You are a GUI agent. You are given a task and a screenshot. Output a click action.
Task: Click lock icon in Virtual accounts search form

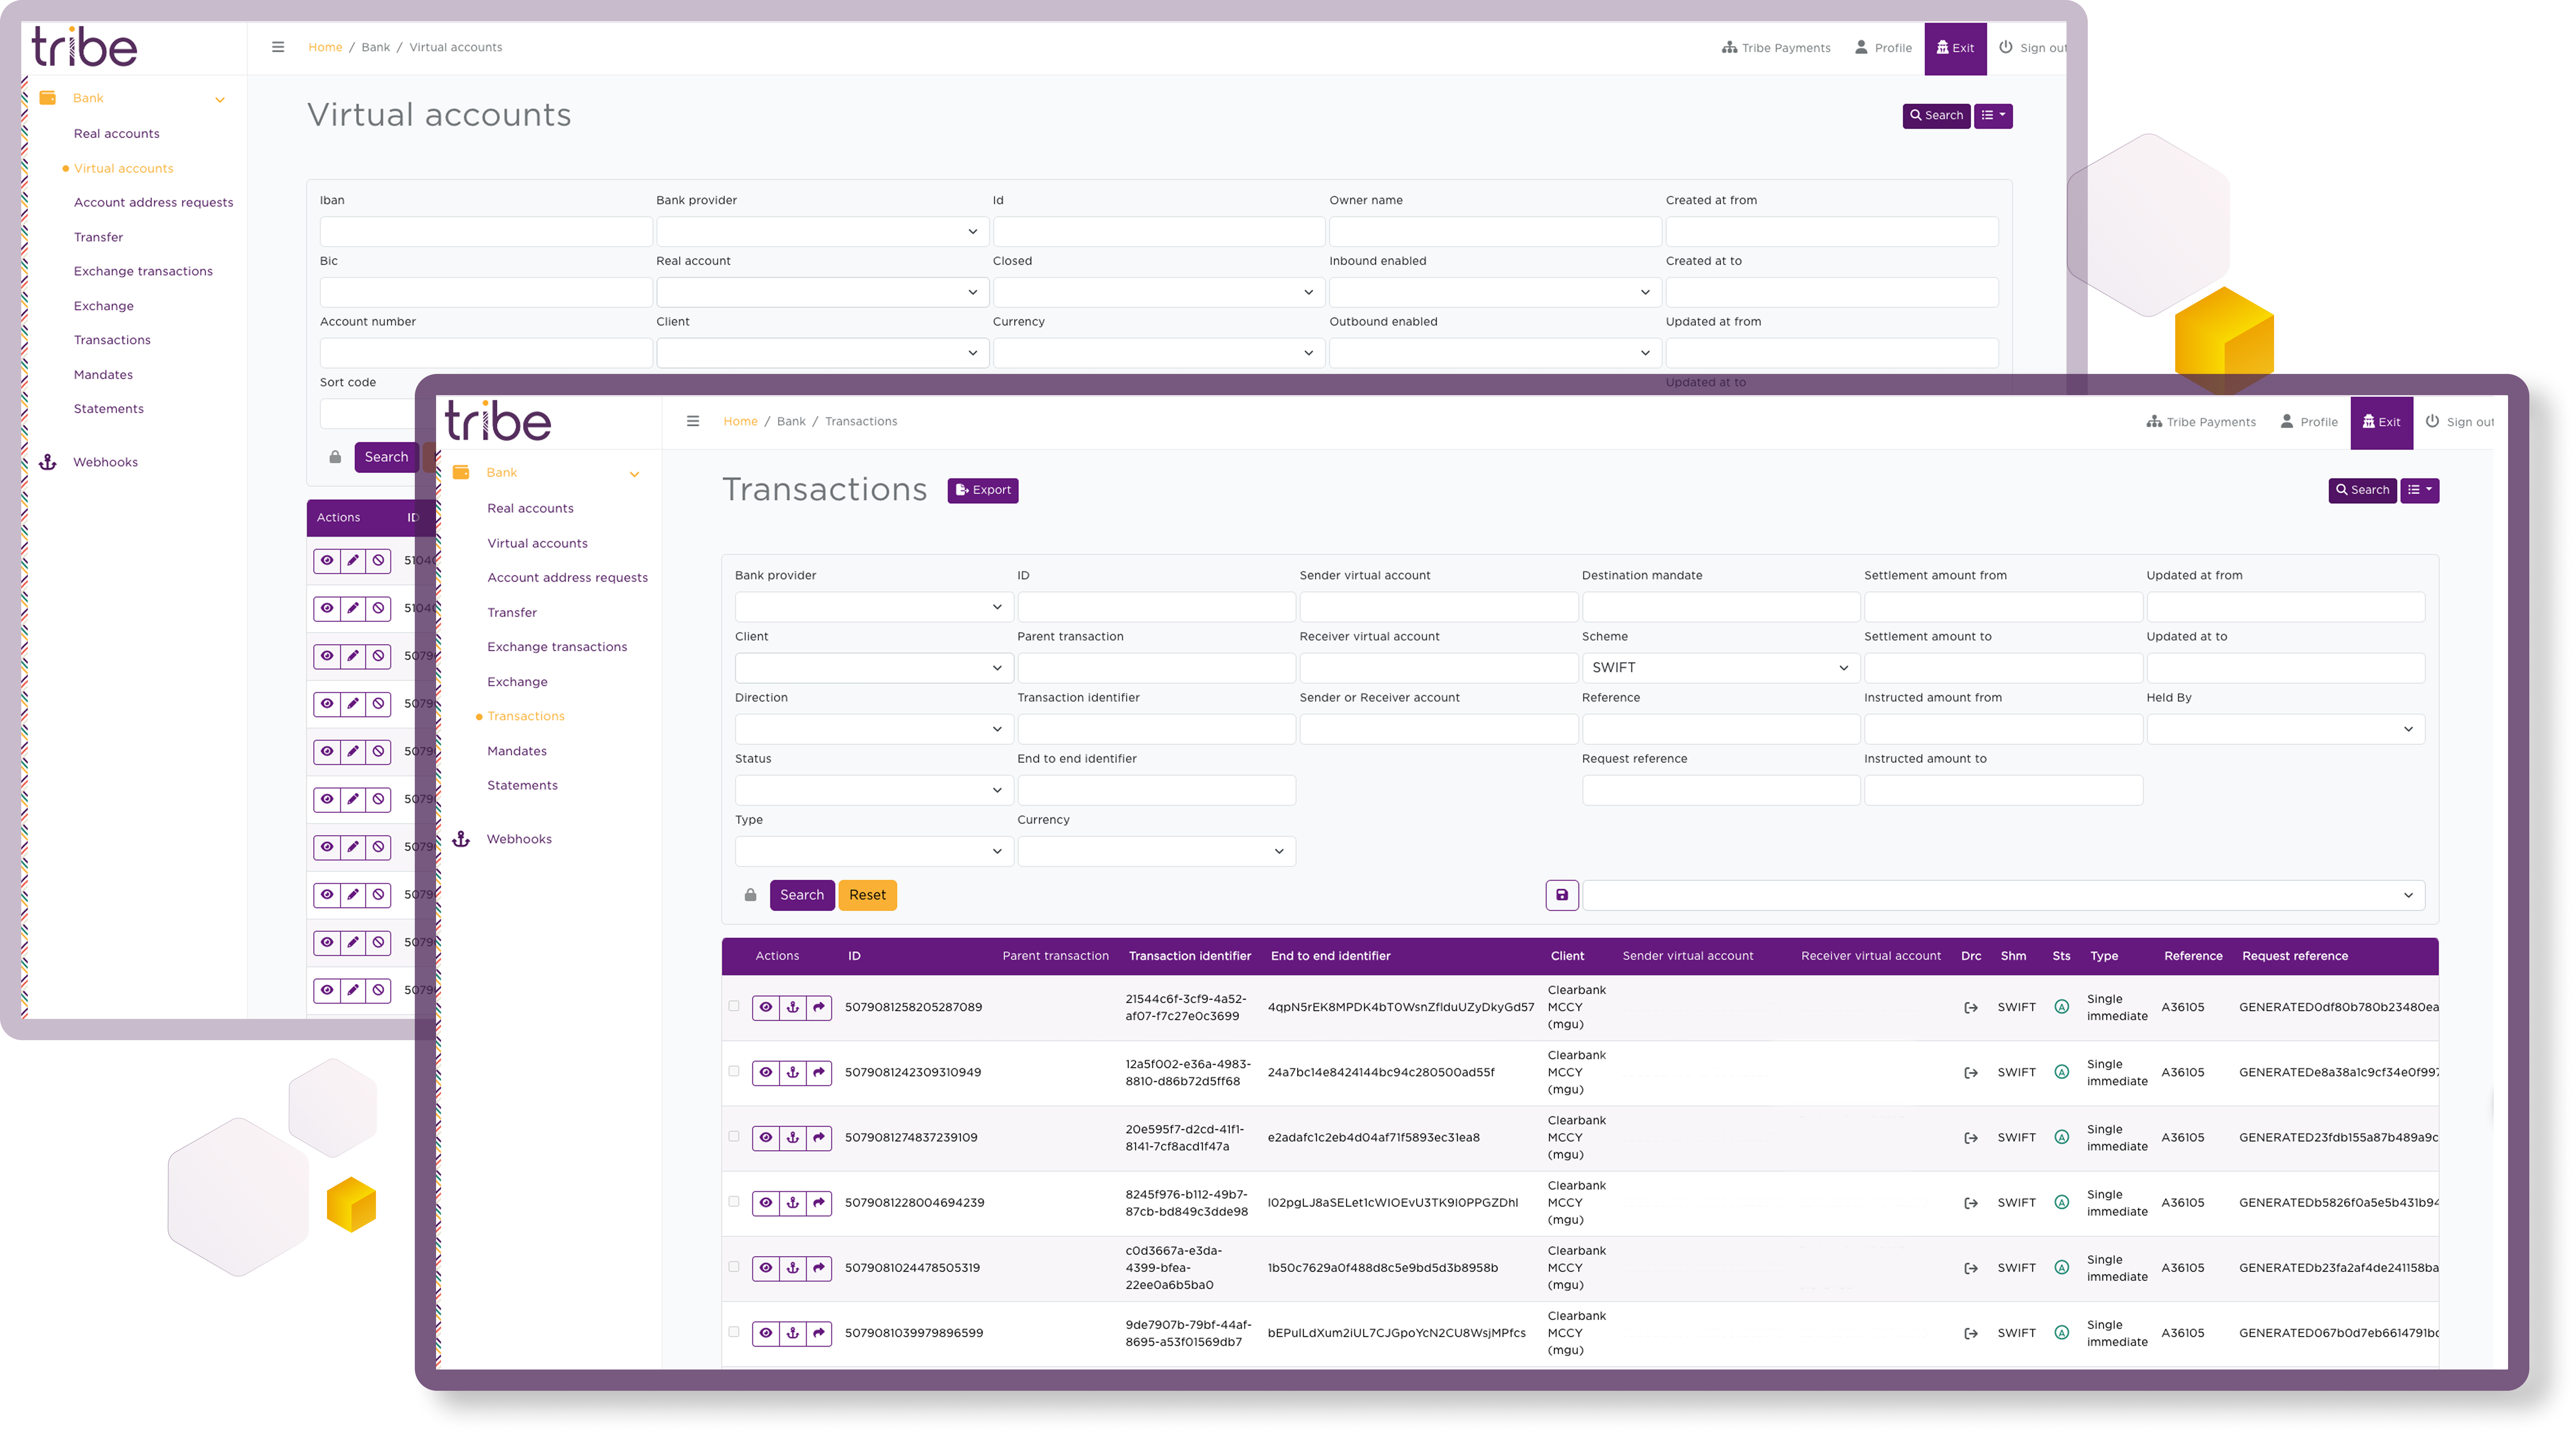(x=335, y=457)
